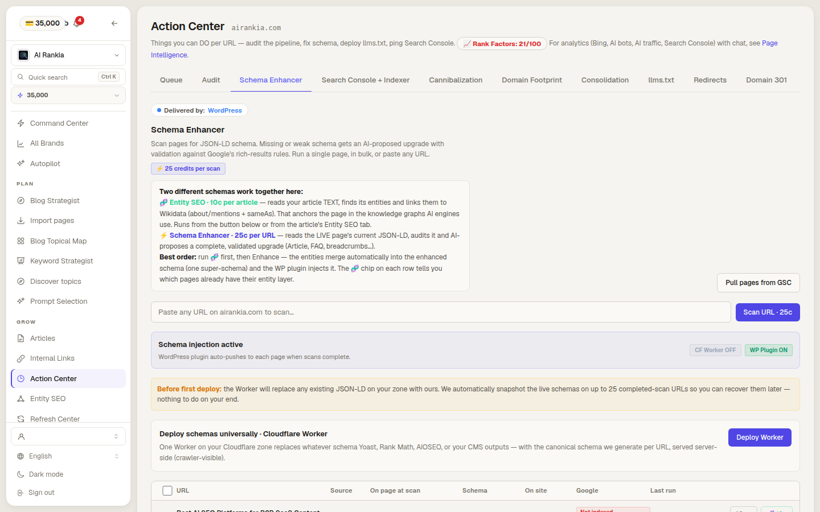Go to Search Console + Indexer tab
The width and height of the screenshot is (820, 512).
pos(366,80)
